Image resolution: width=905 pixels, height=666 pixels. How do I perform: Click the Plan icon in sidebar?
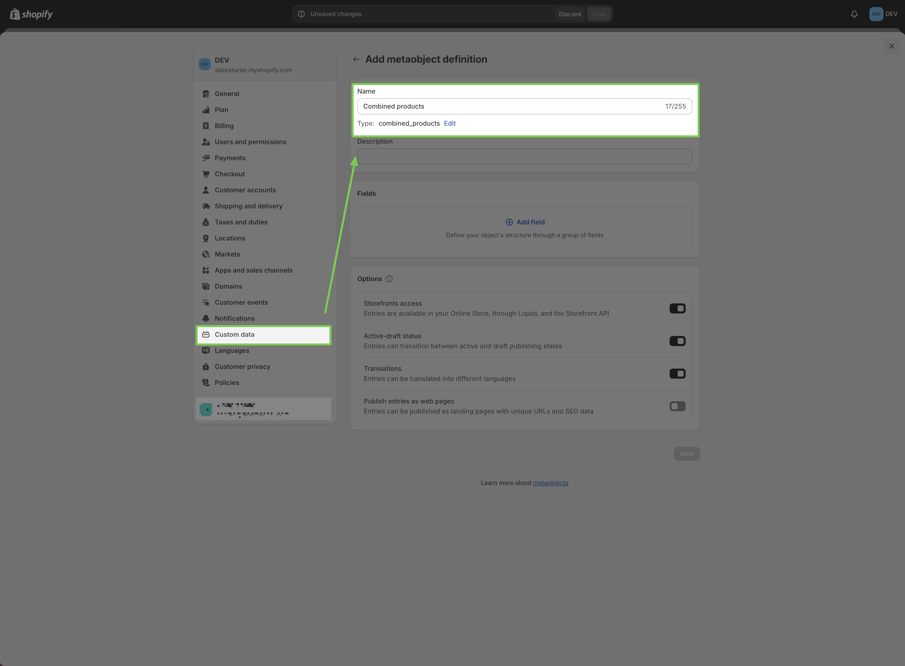[206, 110]
